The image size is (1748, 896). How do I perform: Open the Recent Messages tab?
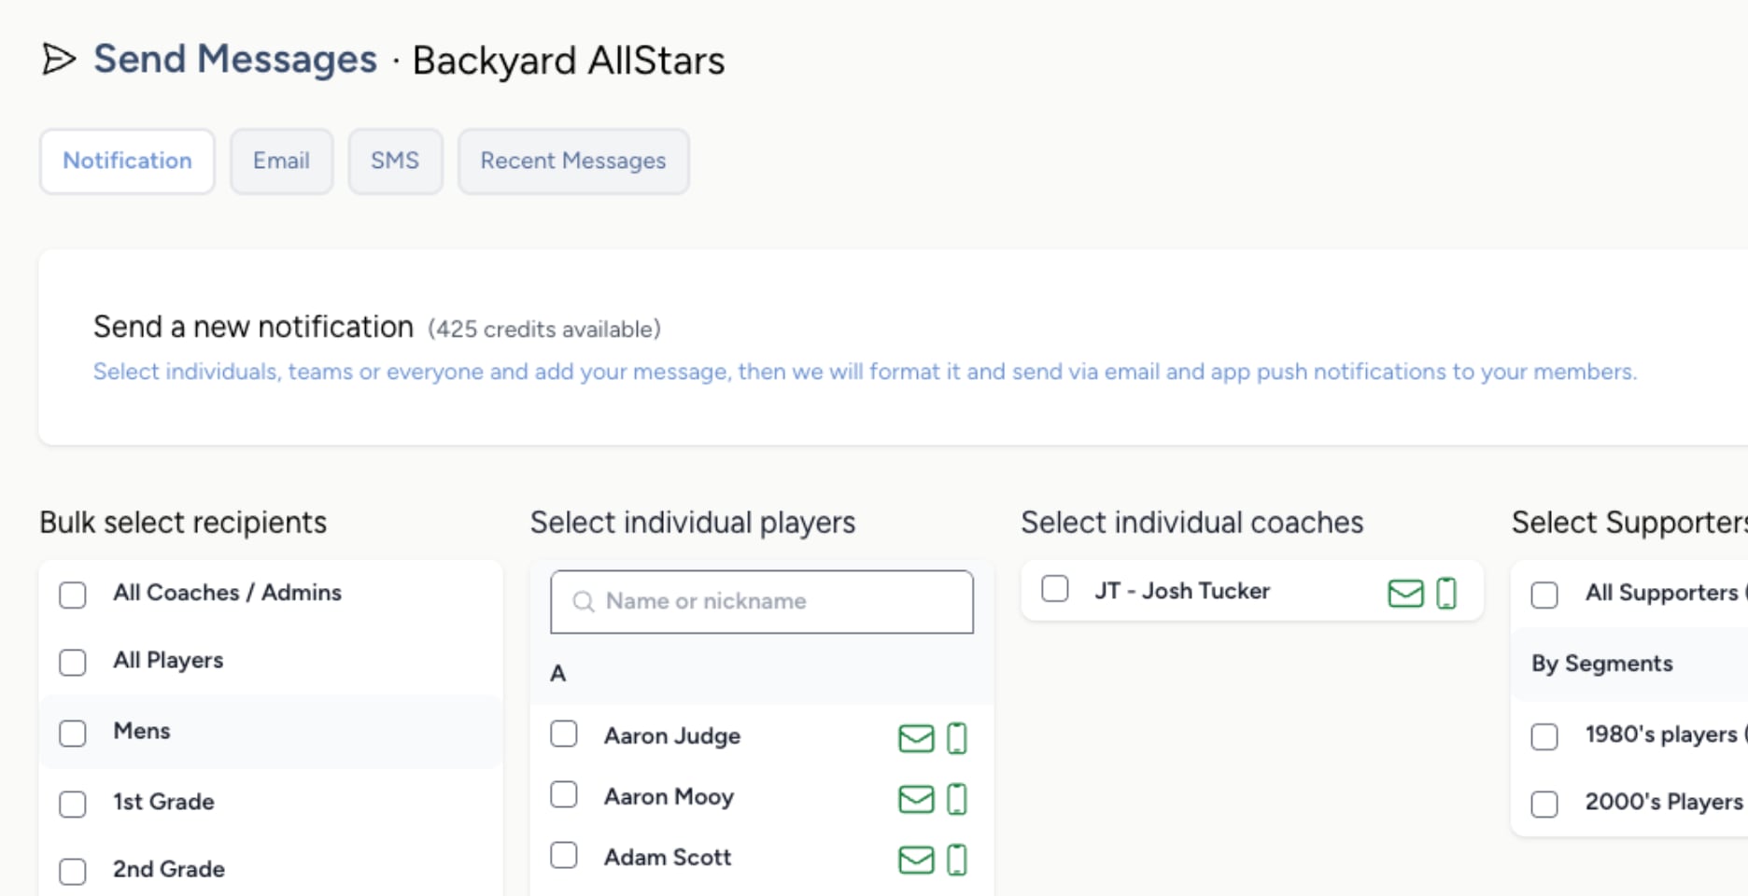tap(573, 161)
